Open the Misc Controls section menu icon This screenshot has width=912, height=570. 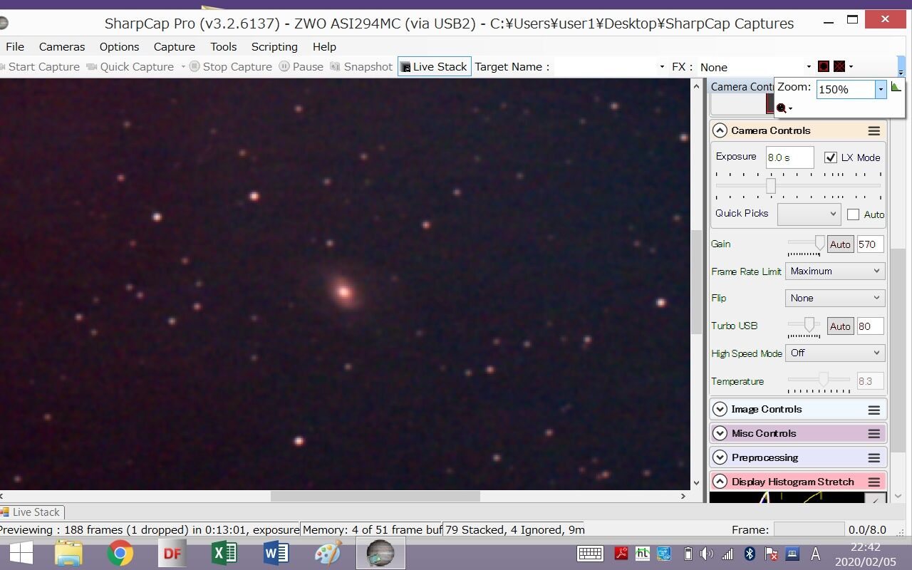coord(874,434)
